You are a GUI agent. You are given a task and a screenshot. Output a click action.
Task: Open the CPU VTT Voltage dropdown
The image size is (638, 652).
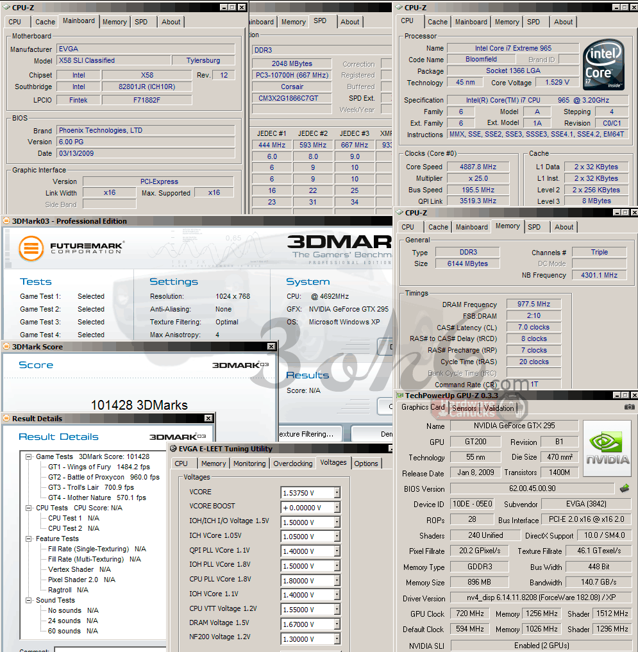(x=337, y=610)
